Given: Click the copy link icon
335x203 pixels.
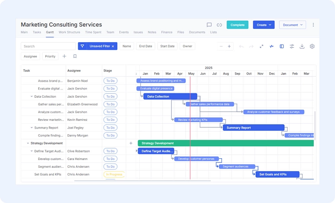Looking at the screenshot, I should pyautogui.click(x=219, y=25).
